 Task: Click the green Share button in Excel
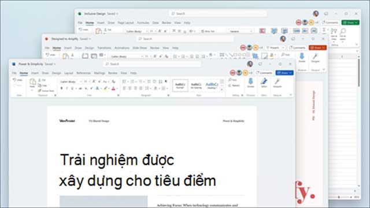tap(351, 23)
